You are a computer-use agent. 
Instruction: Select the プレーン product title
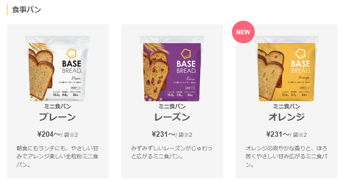click(57, 117)
